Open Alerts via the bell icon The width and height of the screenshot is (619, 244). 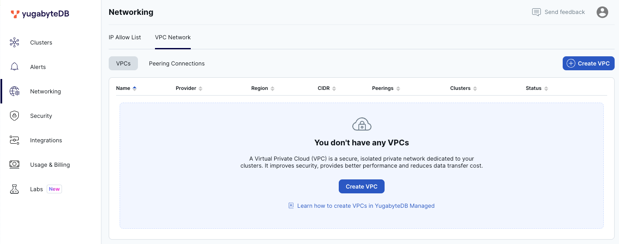click(x=14, y=67)
